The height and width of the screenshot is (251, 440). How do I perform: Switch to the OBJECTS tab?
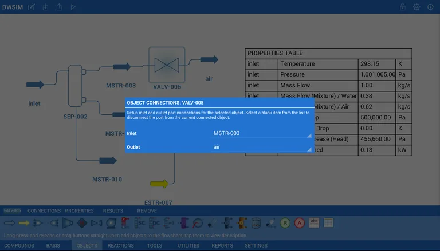point(87,246)
